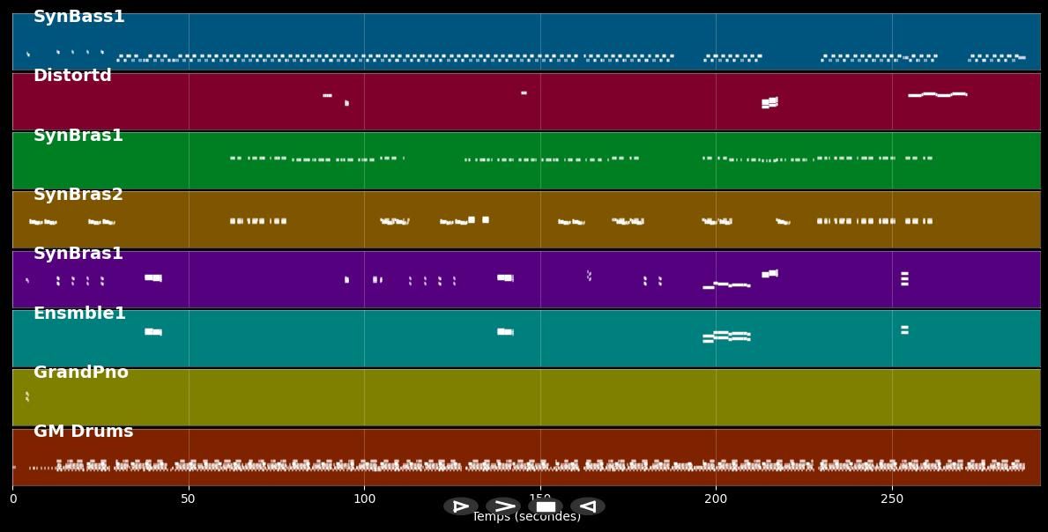
Task: Click the '>' chevron playback button
Action: click(503, 506)
